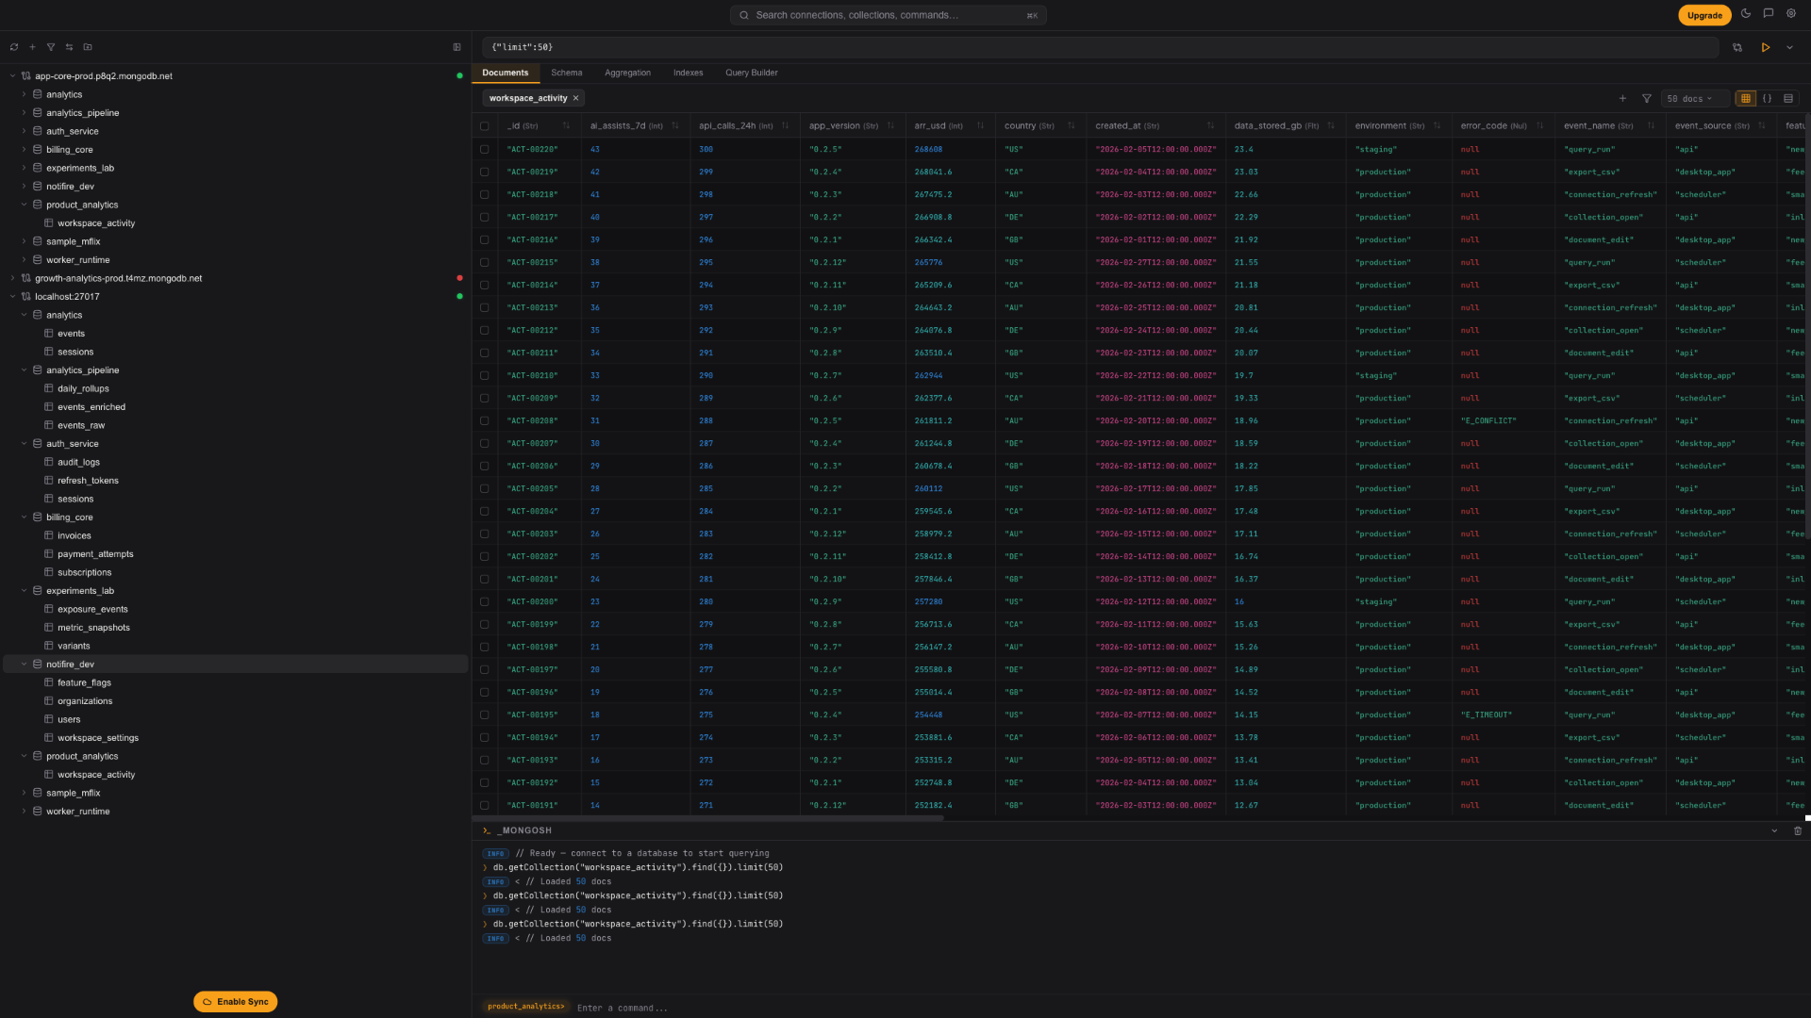
Task: Toggle dark mode with the moon icon
Action: 1746,13
